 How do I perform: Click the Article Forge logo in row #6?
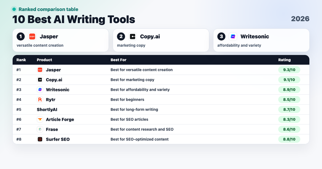pos(40,119)
